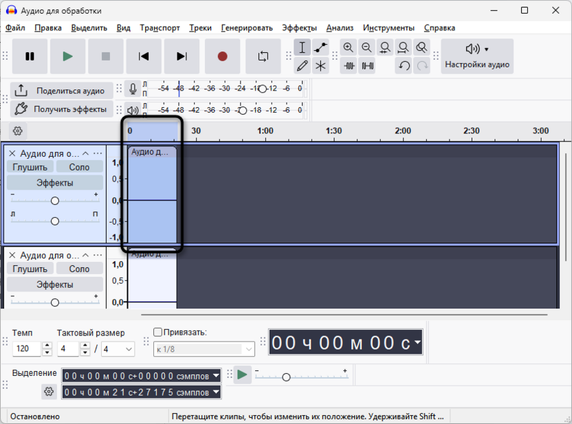Viewport: 572px width, 424px height.
Task: Select the Multi-tool asterisk icon
Action: point(320,66)
